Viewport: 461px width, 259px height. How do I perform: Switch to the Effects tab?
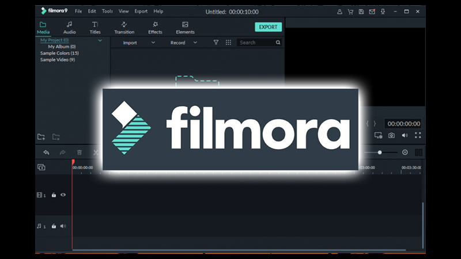155,28
